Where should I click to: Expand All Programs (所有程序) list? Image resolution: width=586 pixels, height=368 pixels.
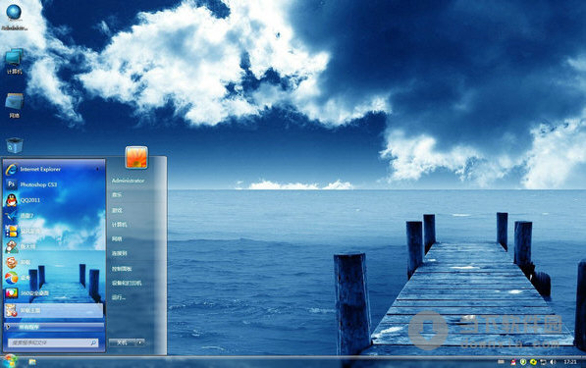click(x=54, y=327)
